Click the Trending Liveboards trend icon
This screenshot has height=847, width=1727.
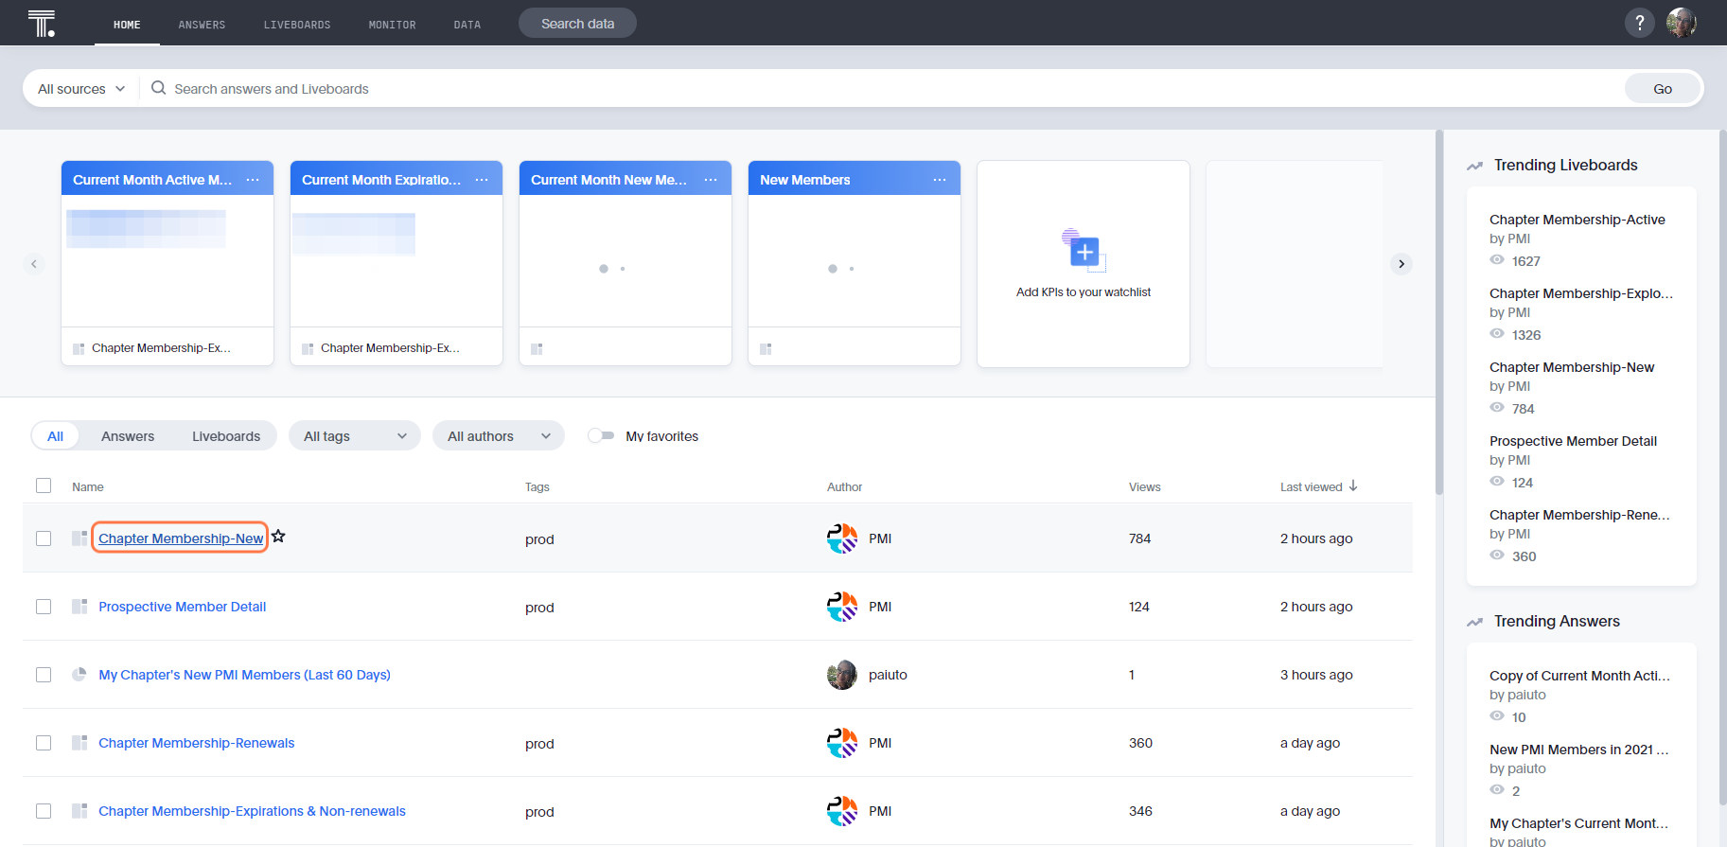(1475, 166)
